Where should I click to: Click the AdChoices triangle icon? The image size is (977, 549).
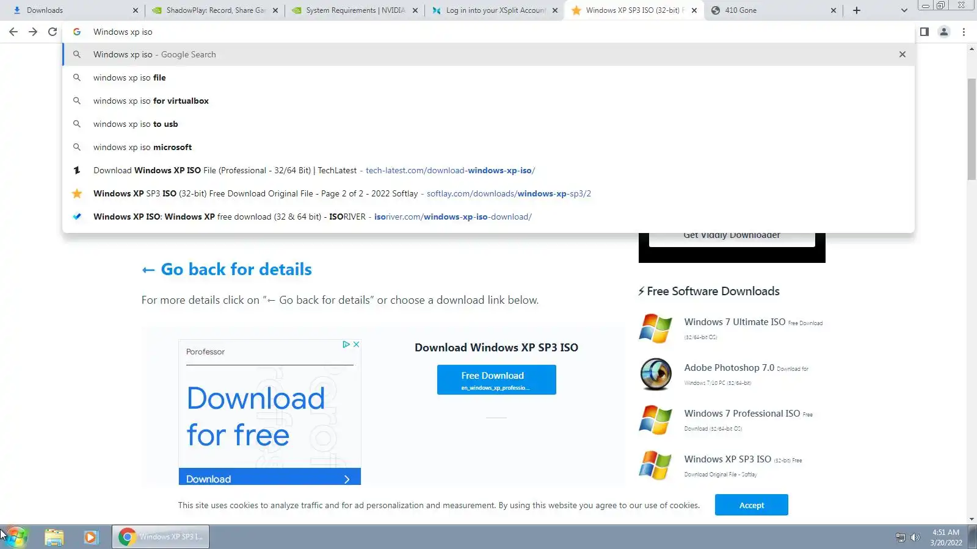pos(346,345)
